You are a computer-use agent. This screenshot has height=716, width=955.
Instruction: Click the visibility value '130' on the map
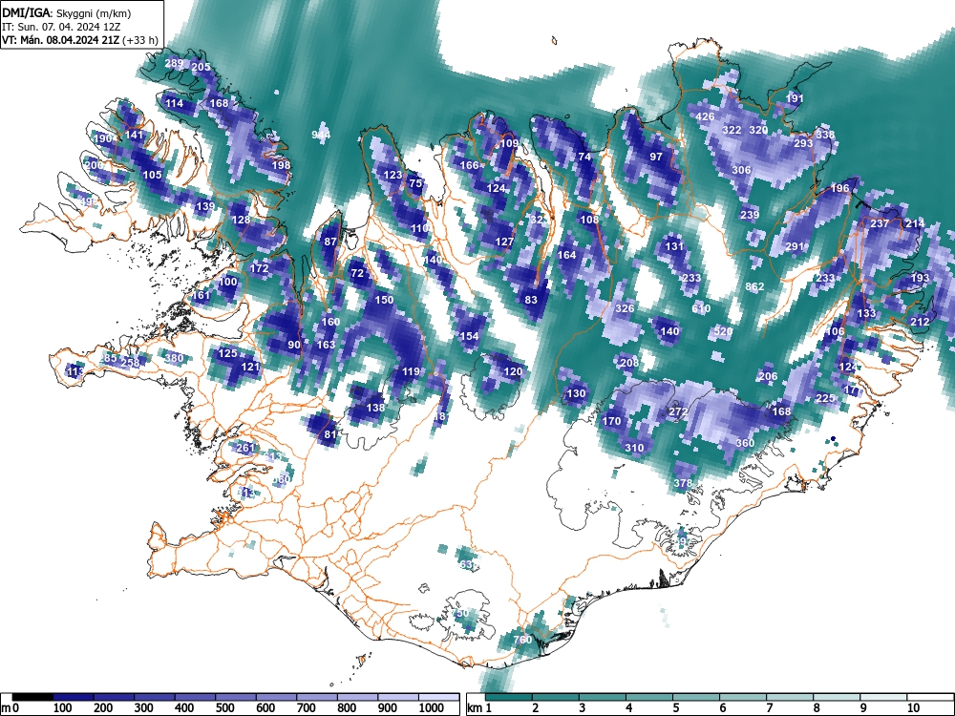pos(576,394)
